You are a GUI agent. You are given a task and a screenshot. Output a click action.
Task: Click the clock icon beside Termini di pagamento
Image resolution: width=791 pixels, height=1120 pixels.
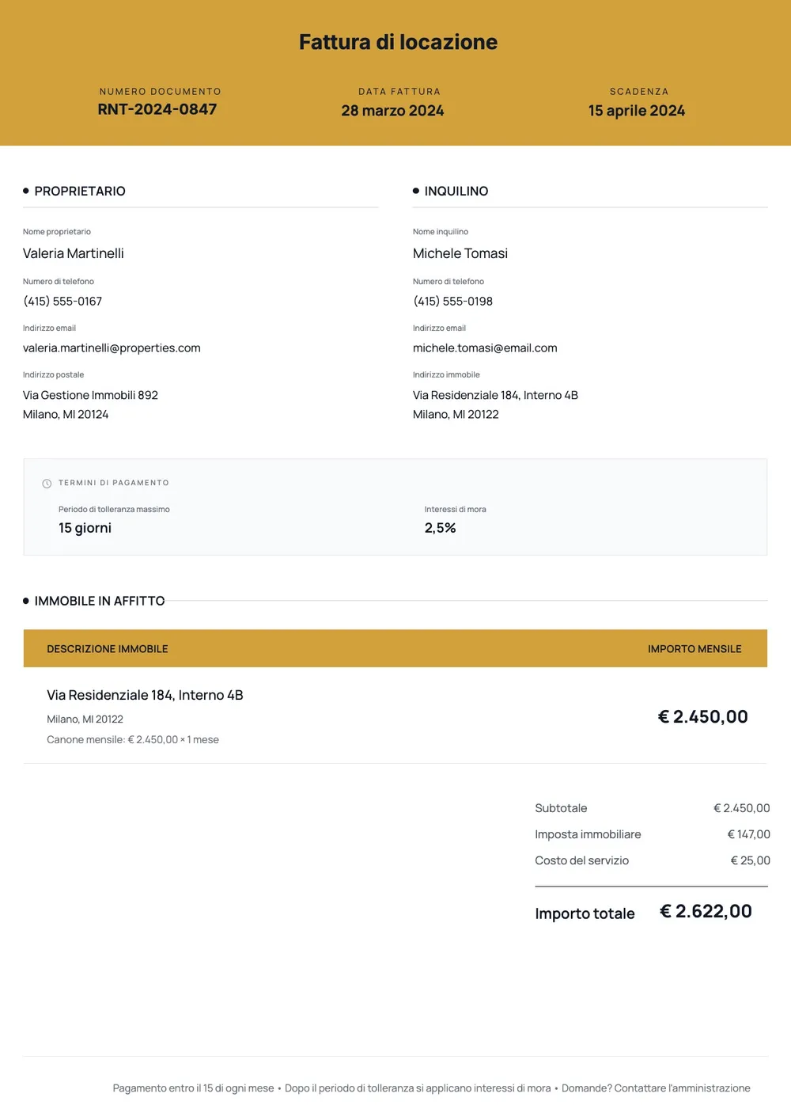pos(47,484)
